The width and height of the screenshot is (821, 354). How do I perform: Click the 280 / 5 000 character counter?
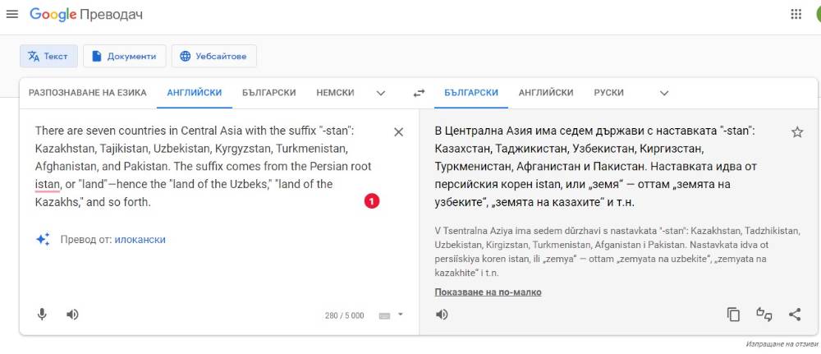(x=344, y=315)
